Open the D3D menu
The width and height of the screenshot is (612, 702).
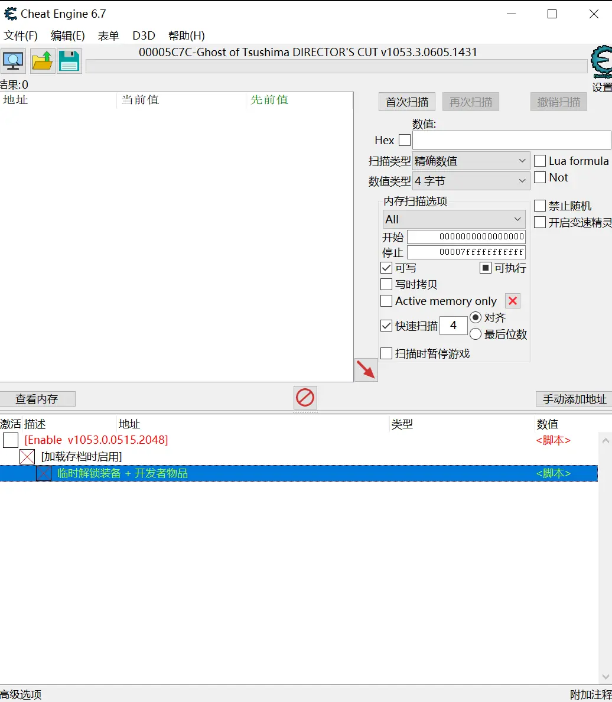pos(144,35)
